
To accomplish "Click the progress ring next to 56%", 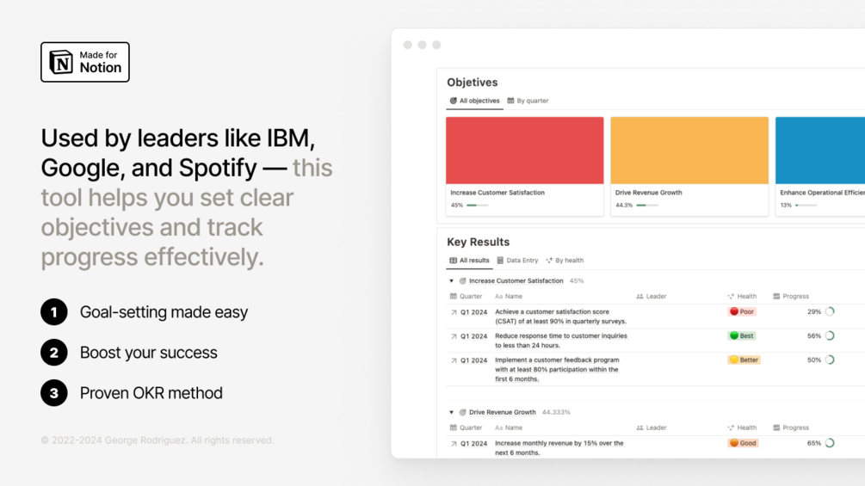I will coord(830,335).
